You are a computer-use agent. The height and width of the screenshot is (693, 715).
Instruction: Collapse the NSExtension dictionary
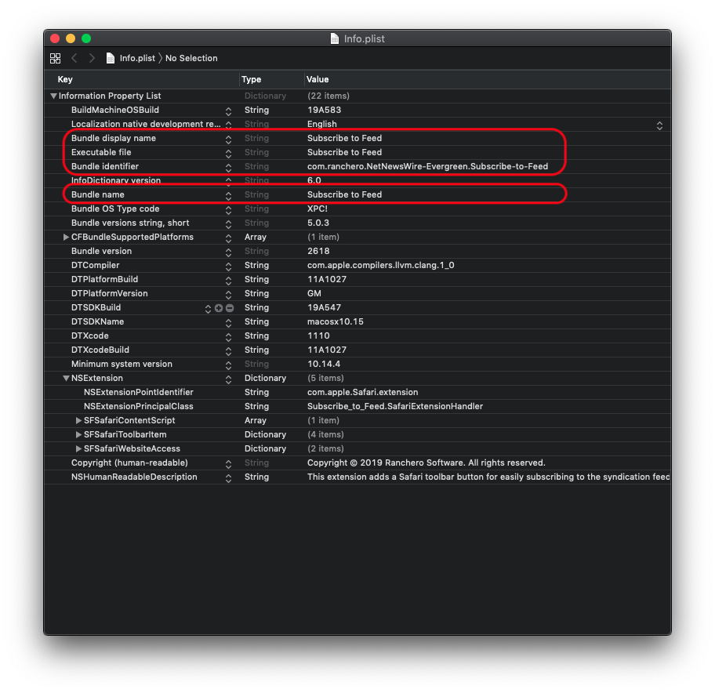(66, 379)
